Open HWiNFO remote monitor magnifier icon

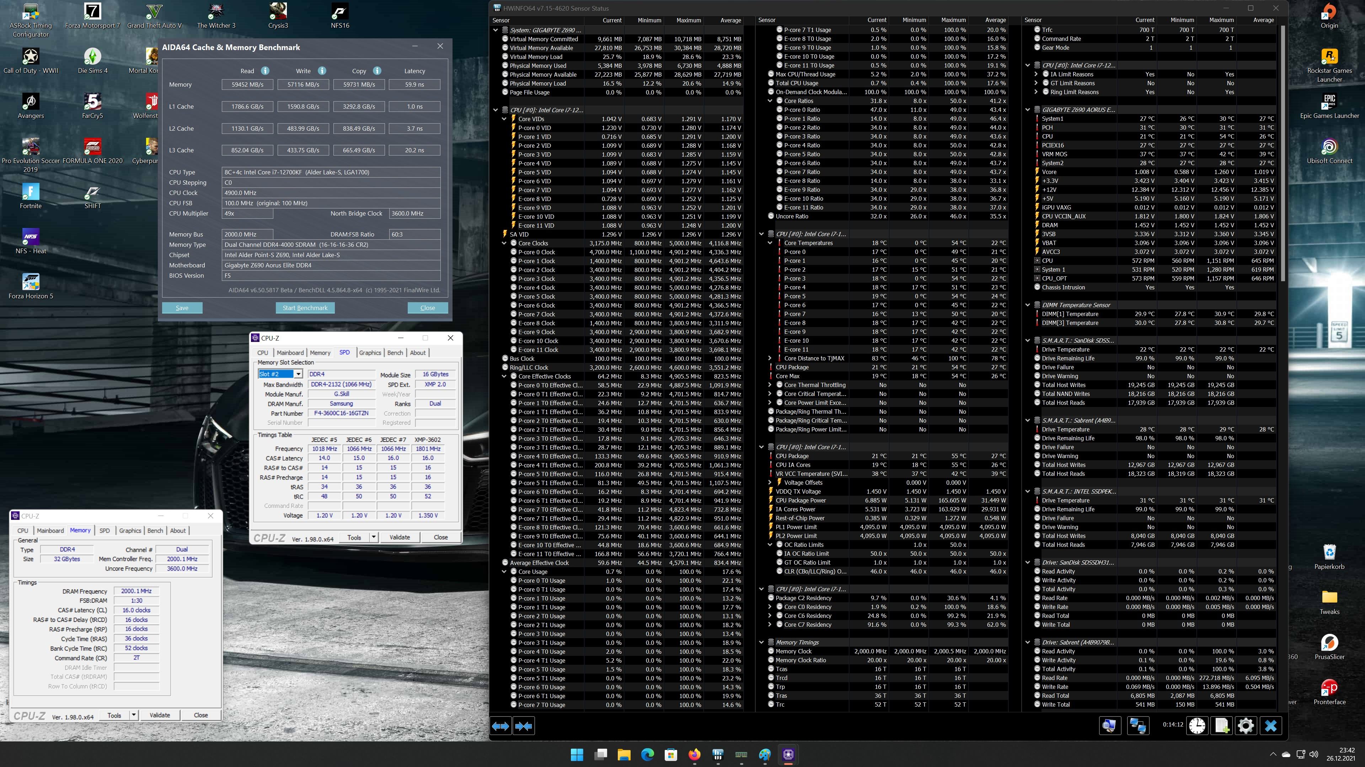pos(1109,725)
